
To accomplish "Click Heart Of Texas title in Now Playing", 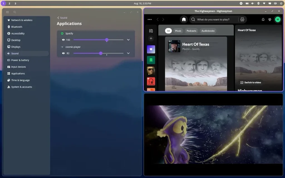I will (x=247, y=30).
